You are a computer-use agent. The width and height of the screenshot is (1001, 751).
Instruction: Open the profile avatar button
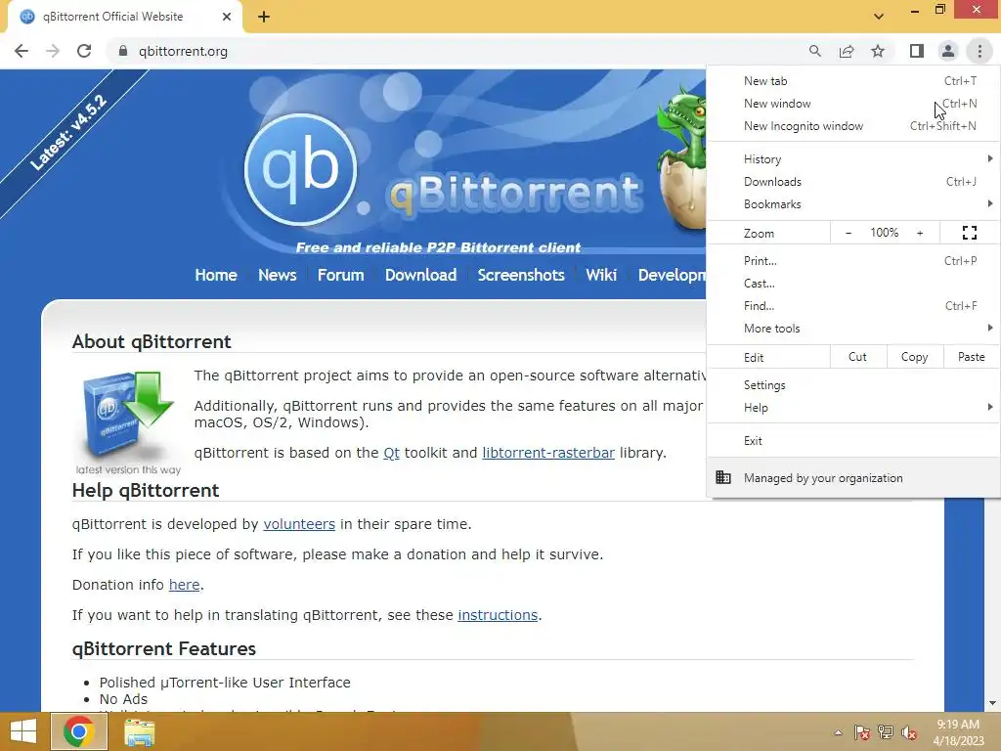click(948, 51)
